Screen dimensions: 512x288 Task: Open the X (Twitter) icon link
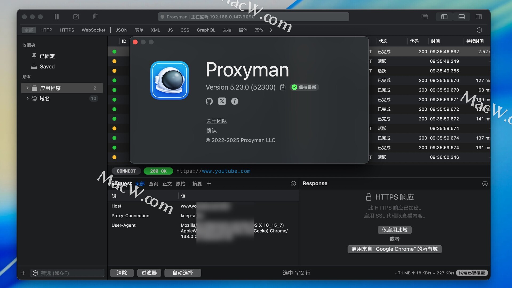[222, 101]
